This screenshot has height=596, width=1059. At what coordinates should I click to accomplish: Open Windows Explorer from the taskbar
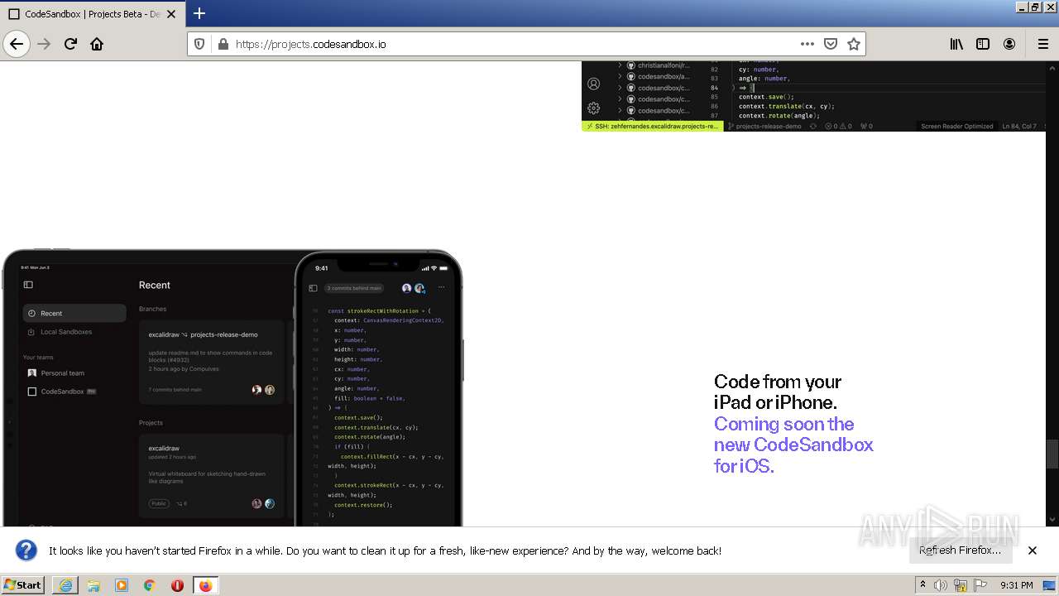93,585
